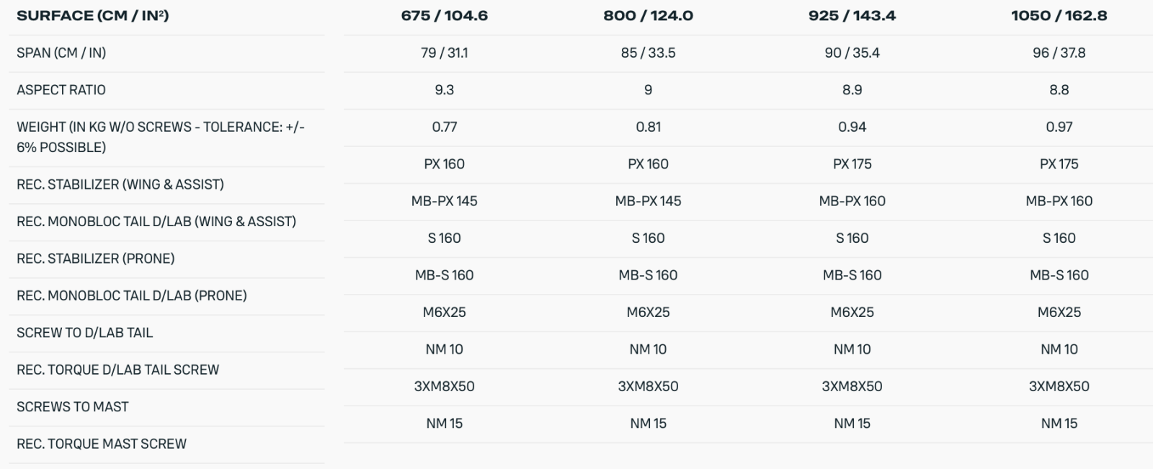This screenshot has width=1153, height=469.
Task: Click the 0.81 weight value
Action: 648,128
